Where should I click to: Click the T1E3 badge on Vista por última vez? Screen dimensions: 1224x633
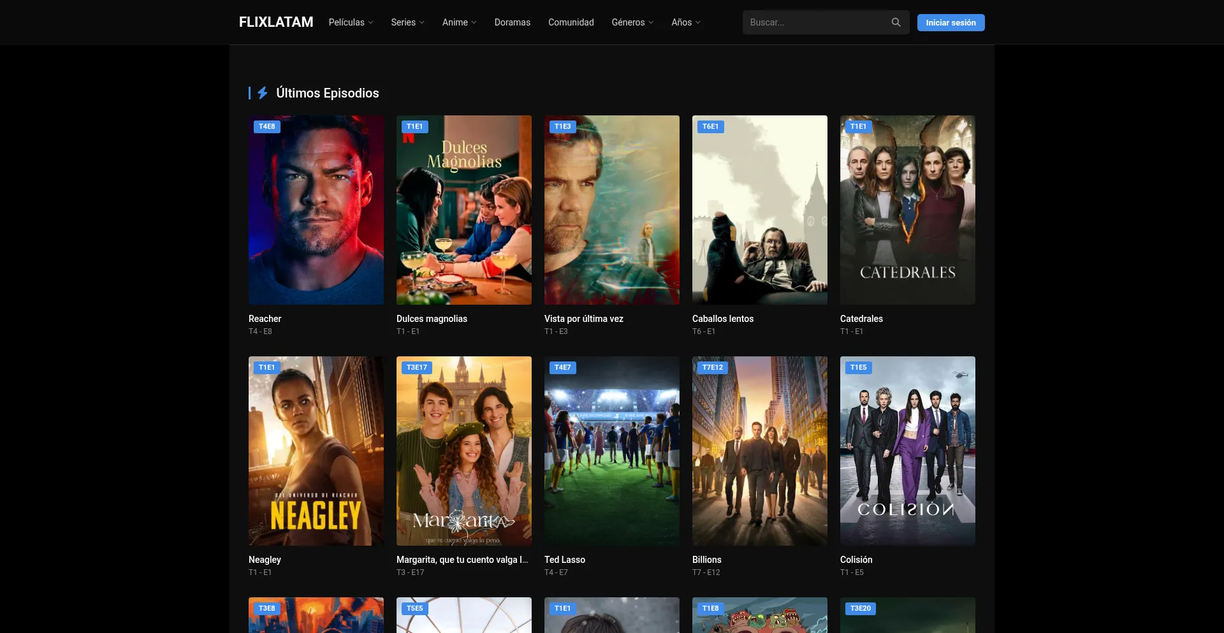(563, 127)
